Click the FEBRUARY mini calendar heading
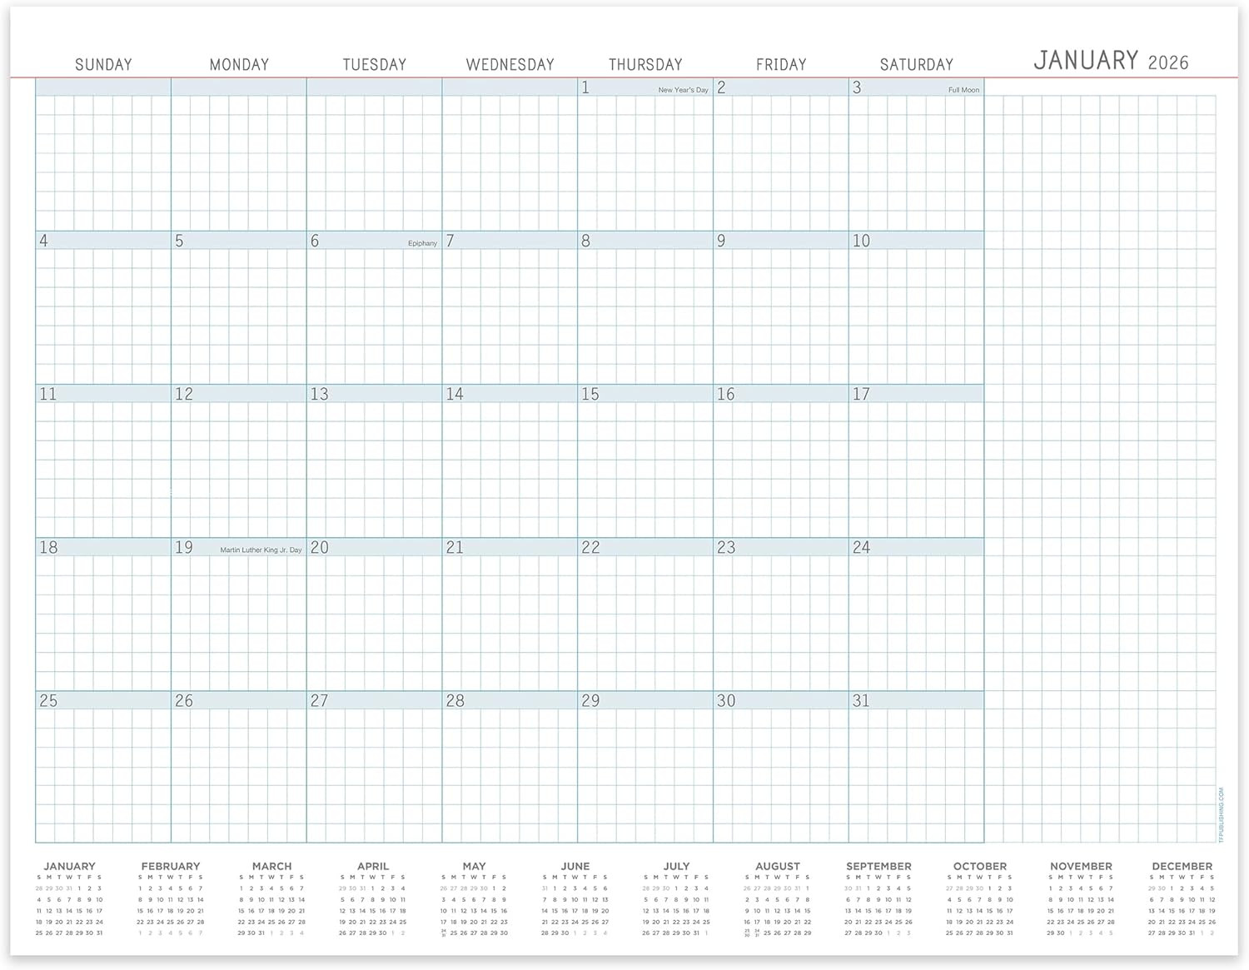 171,866
